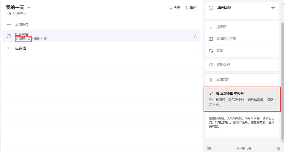Choose 添加截止日期 to add due date
The height and width of the screenshot is (152, 284).
pyautogui.click(x=226, y=39)
